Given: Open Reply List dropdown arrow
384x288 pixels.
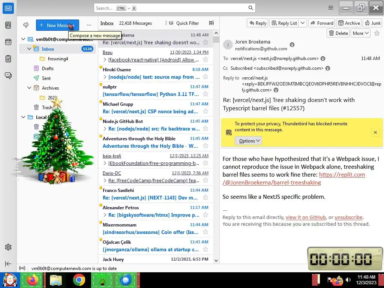Looking at the screenshot, I should pos(303,23).
